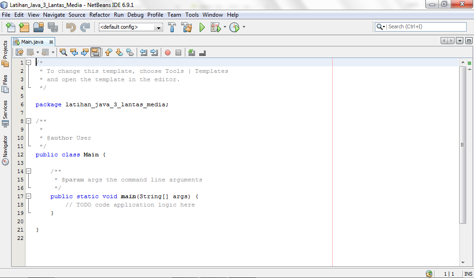474x278 pixels.
Task: Create a new file
Action: tap(10, 27)
